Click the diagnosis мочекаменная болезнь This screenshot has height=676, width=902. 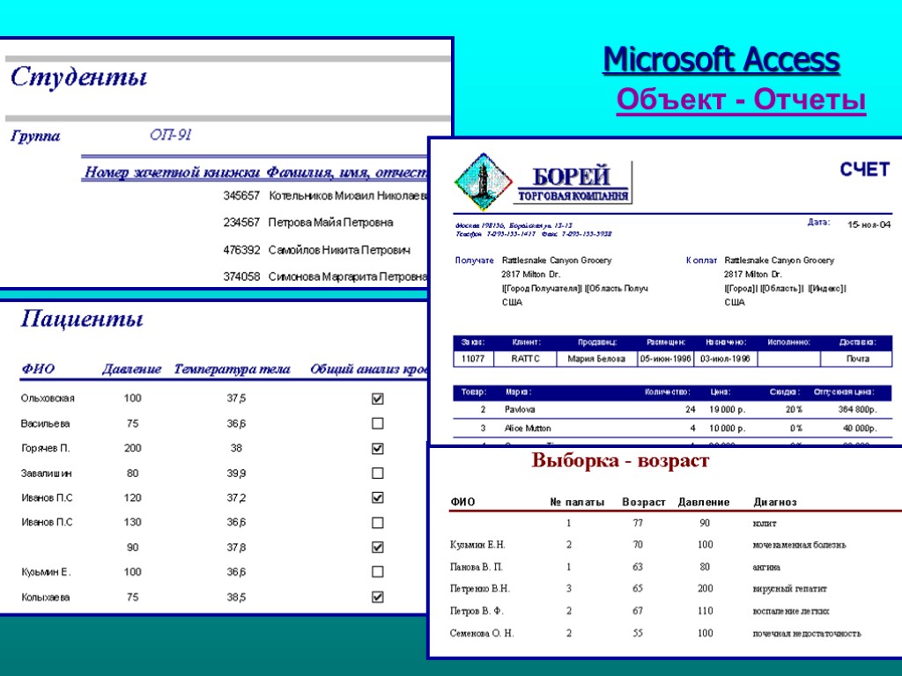pos(799,544)
